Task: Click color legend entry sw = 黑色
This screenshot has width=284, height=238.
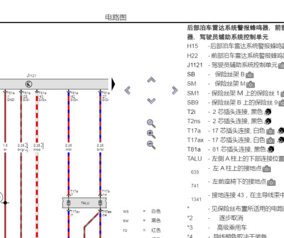Action: pyautogui.click(x=142, y=221)
